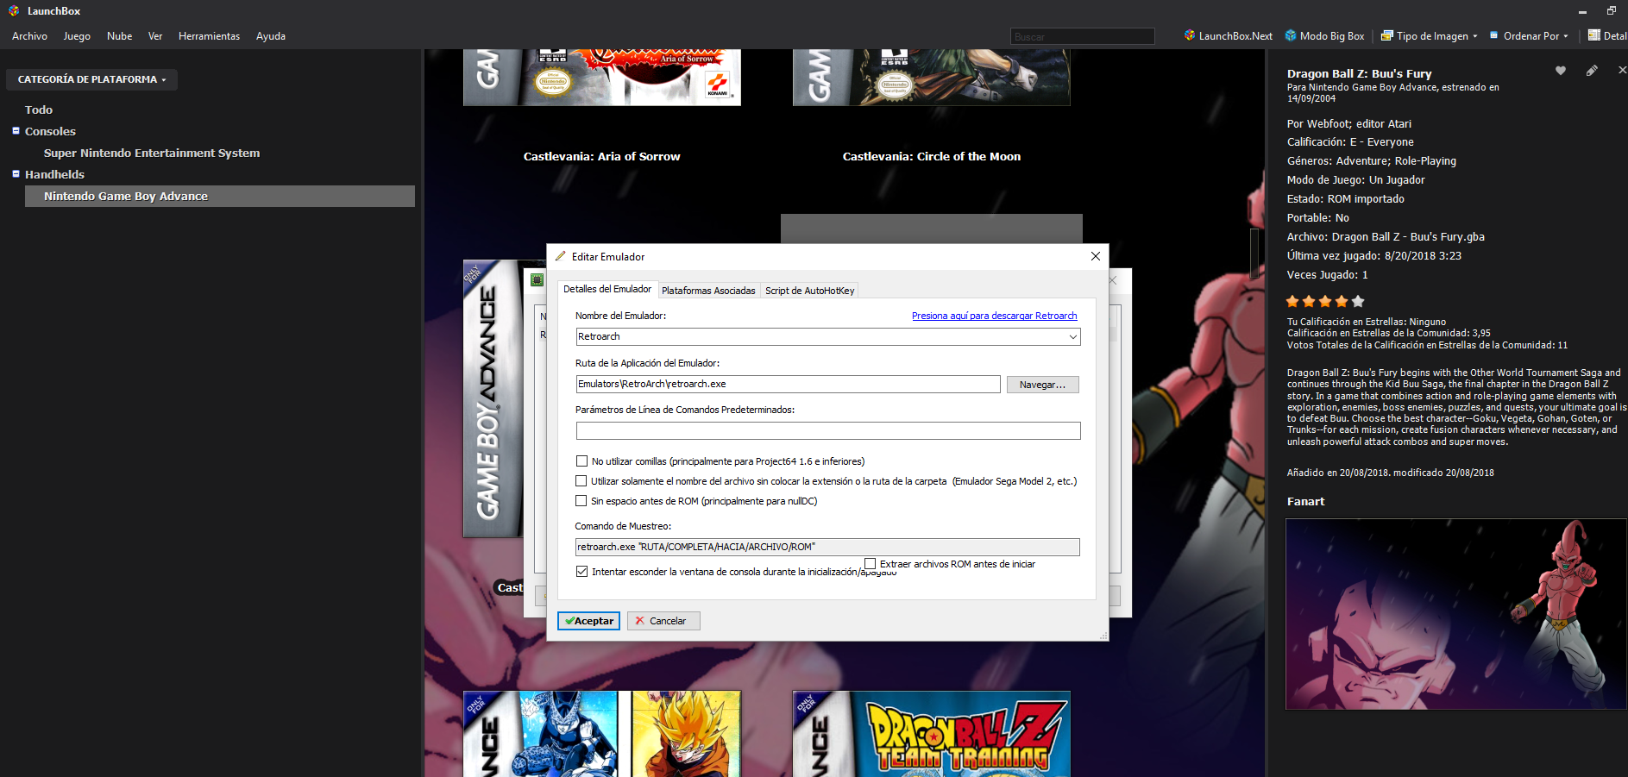
Task: Select Todo in the sidebar
Action: tap(39, 110)
